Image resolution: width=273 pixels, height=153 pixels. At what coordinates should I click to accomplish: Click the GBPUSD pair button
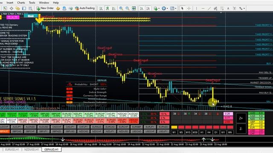70,131
